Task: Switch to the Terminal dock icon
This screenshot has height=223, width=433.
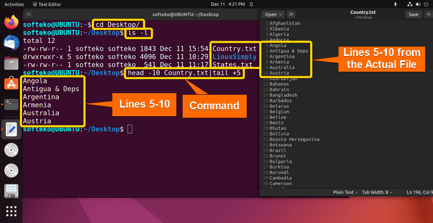Action: [x=12, y=105]
